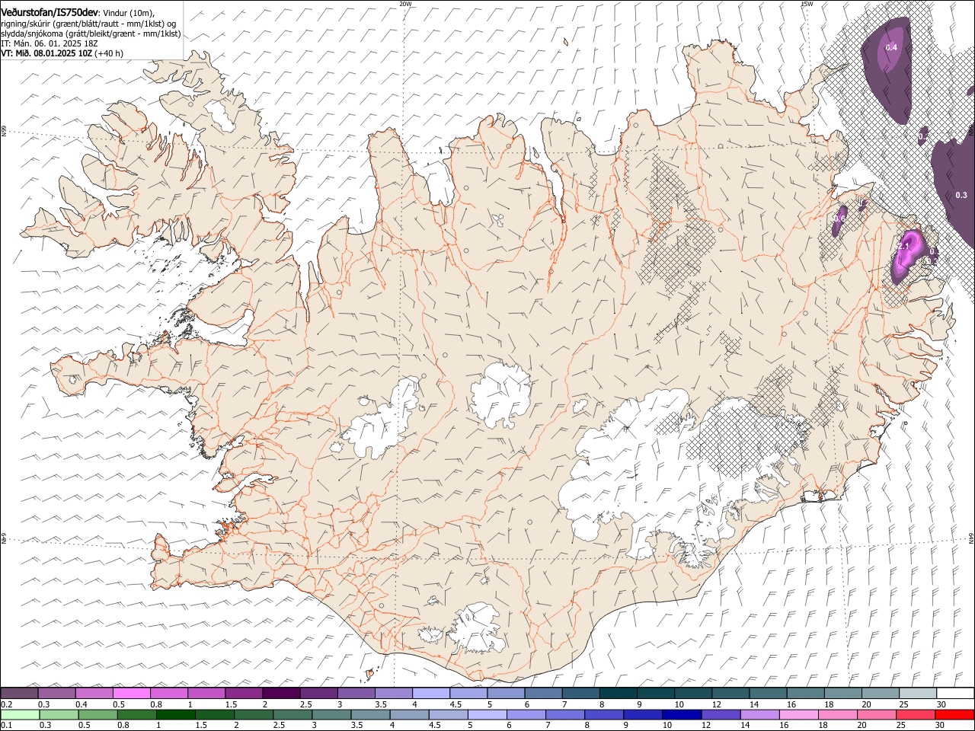Click the 30 label in the rain legend row
The width and height of the screenshot is (975, 731).
click(x=941, y=725)
